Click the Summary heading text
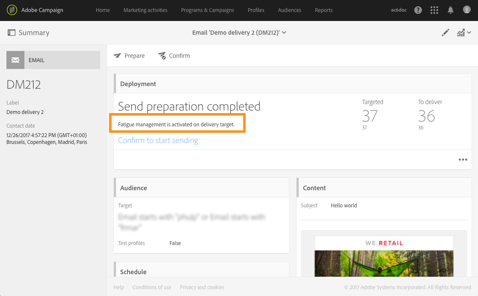 [34, 33]
